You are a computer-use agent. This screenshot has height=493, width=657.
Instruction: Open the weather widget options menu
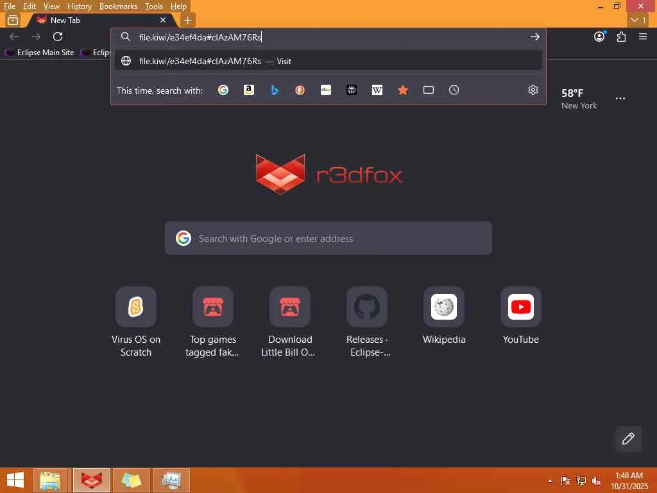coord(620,99)
